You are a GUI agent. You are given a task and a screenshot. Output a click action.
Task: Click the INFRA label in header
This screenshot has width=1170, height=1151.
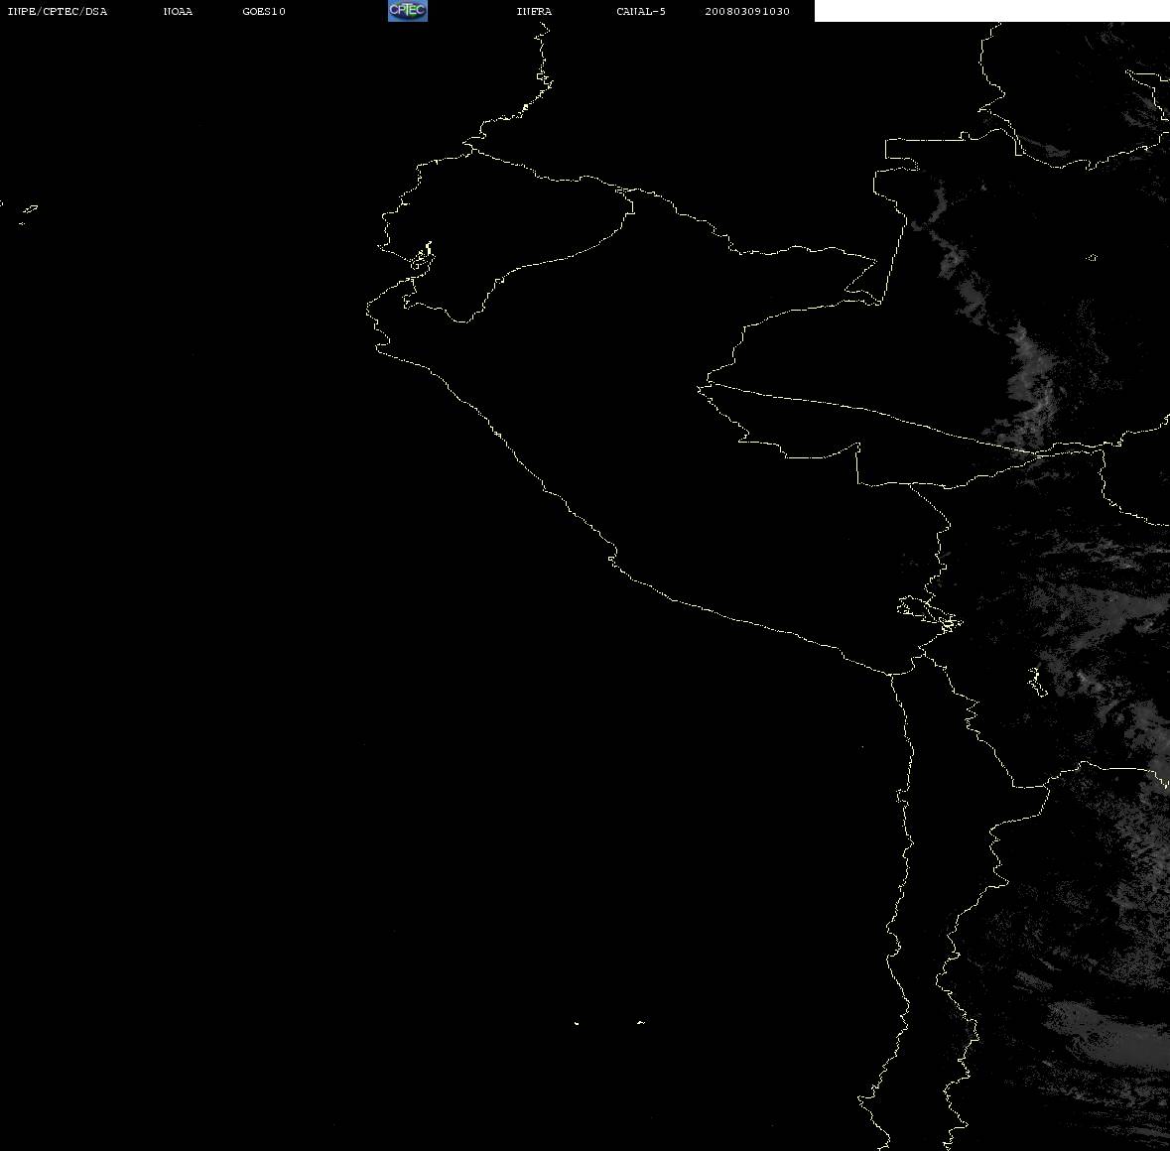coord(534,11)
